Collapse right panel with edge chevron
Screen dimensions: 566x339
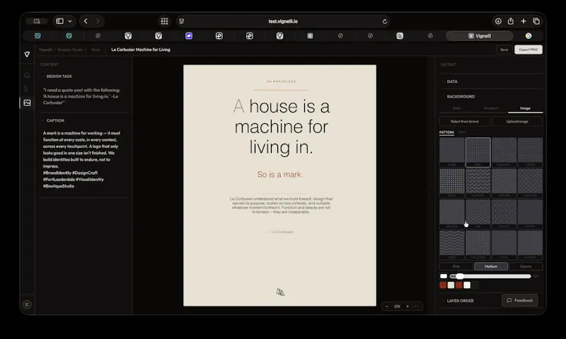pos(431,185)
